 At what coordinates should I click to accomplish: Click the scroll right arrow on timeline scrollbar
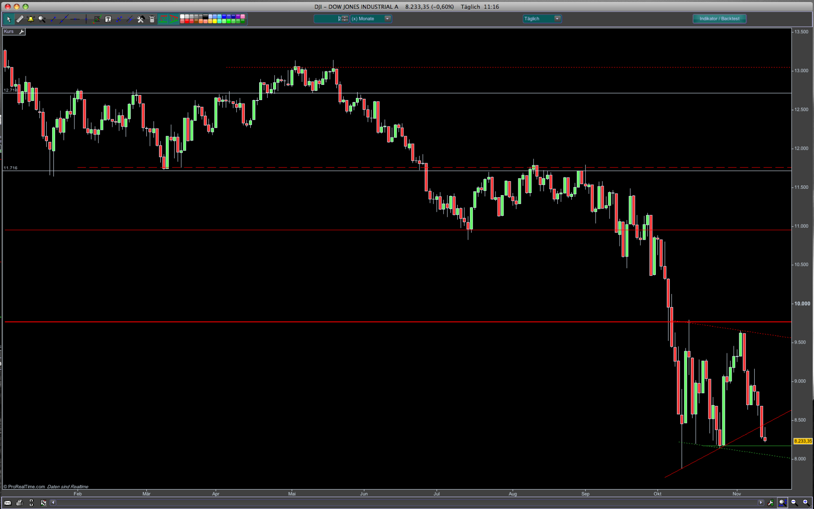point(761,503)
